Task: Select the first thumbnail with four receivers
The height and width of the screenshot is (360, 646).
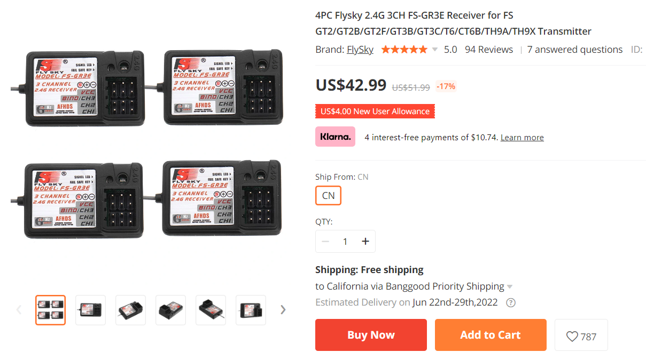Action: [51, 310]
